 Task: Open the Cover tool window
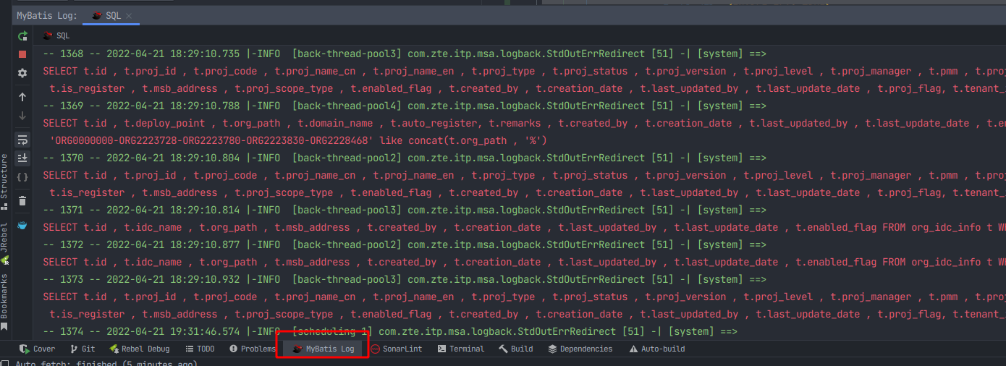[x=38, y=349]
